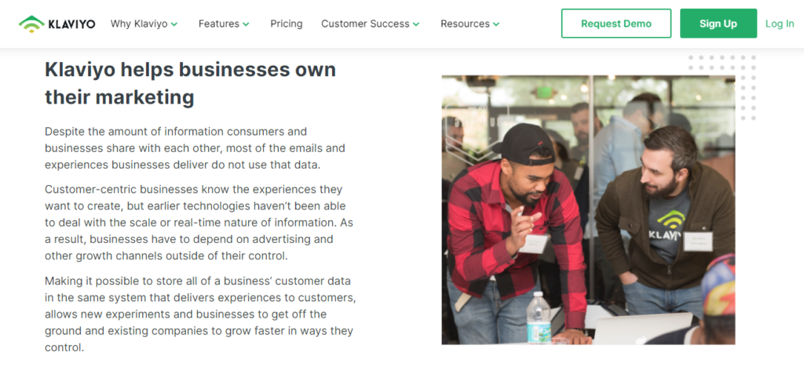Click the KLAVIYO wordmark in the header
Screen dimensions: 804x385
pyautogui.click(x=71, y=24)
